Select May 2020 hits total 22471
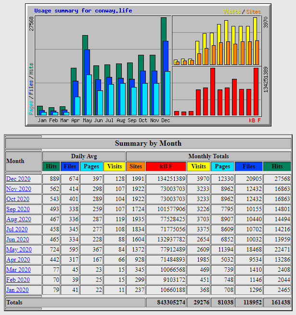This screenshot has width=296, height=315. (x=283, y=250)
